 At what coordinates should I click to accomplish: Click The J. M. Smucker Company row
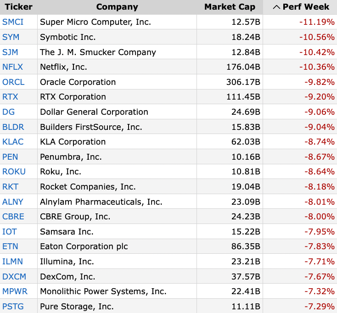(x=98, y=52)
